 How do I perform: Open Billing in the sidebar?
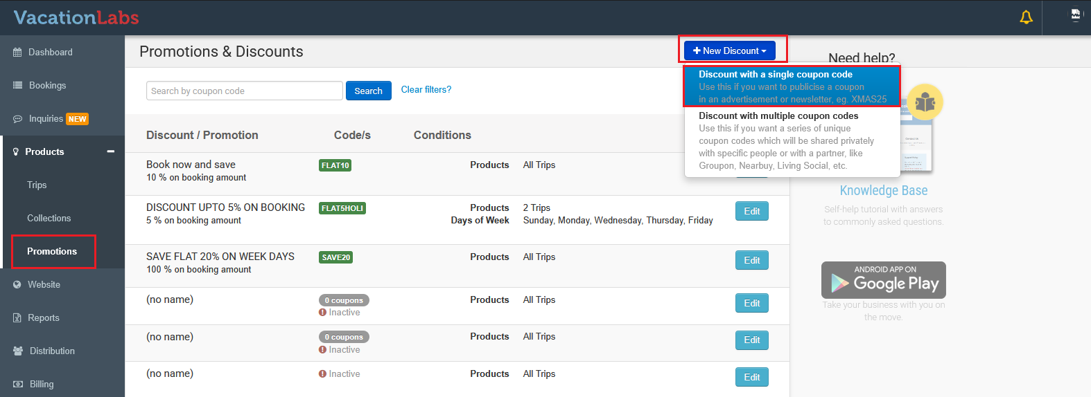(42, 385)
